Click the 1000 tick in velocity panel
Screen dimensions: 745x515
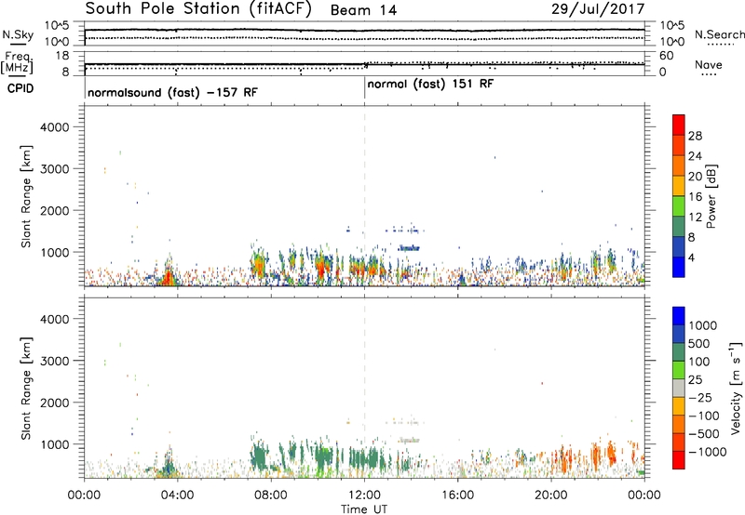coord(54,444)
